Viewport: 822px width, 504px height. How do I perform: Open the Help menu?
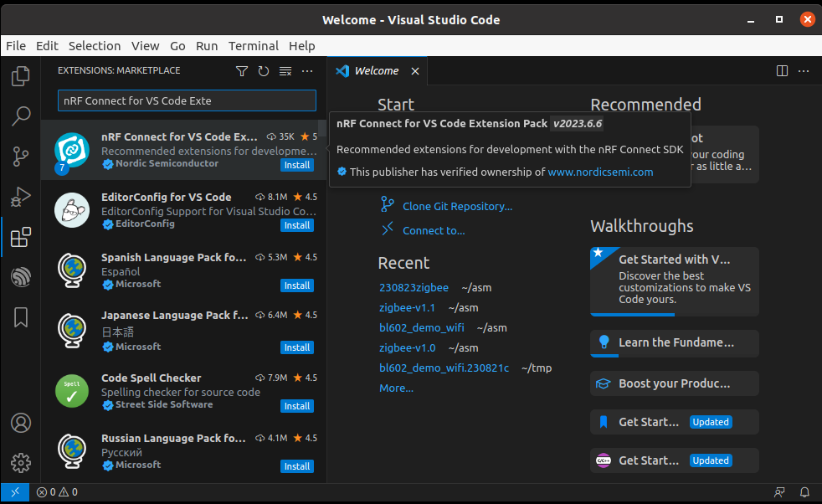[x=302, y=45]
